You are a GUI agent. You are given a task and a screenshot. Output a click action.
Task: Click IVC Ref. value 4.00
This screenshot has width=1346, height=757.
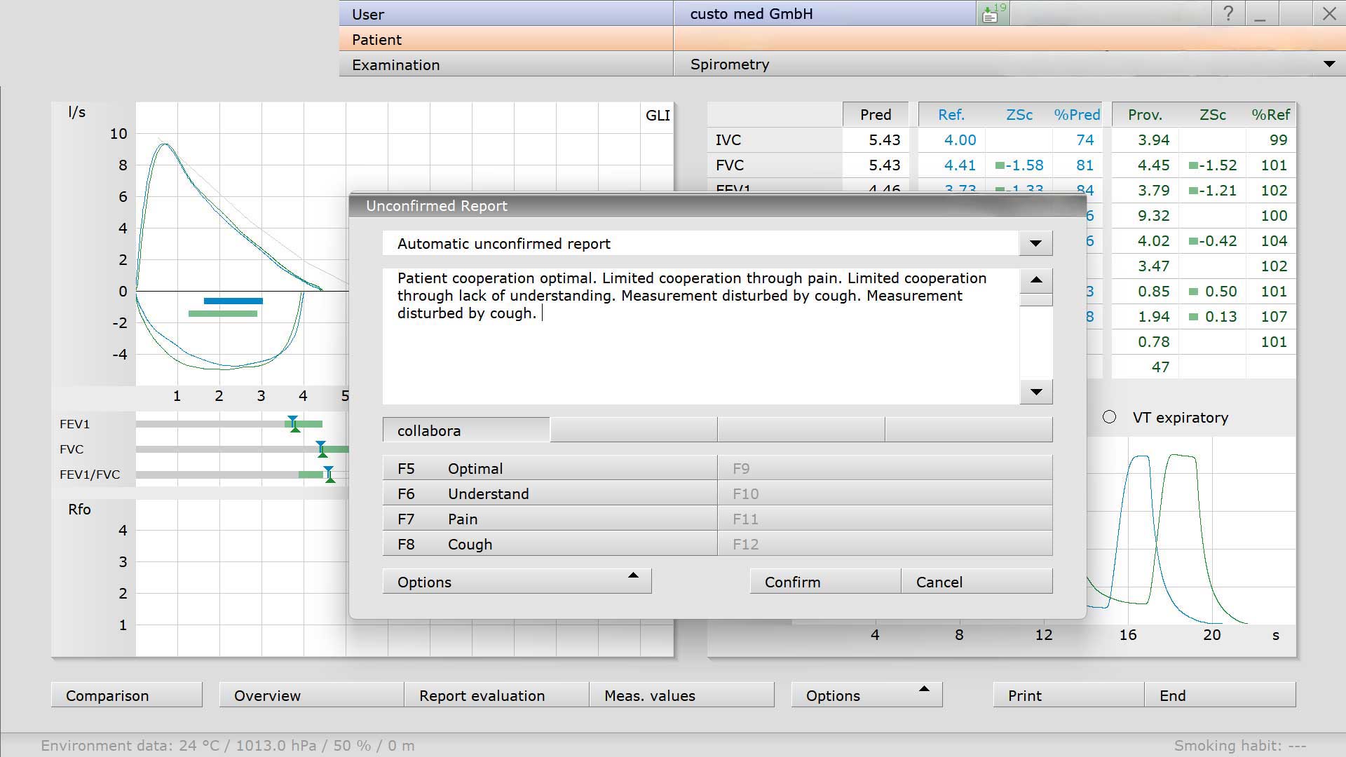point(960,139)
